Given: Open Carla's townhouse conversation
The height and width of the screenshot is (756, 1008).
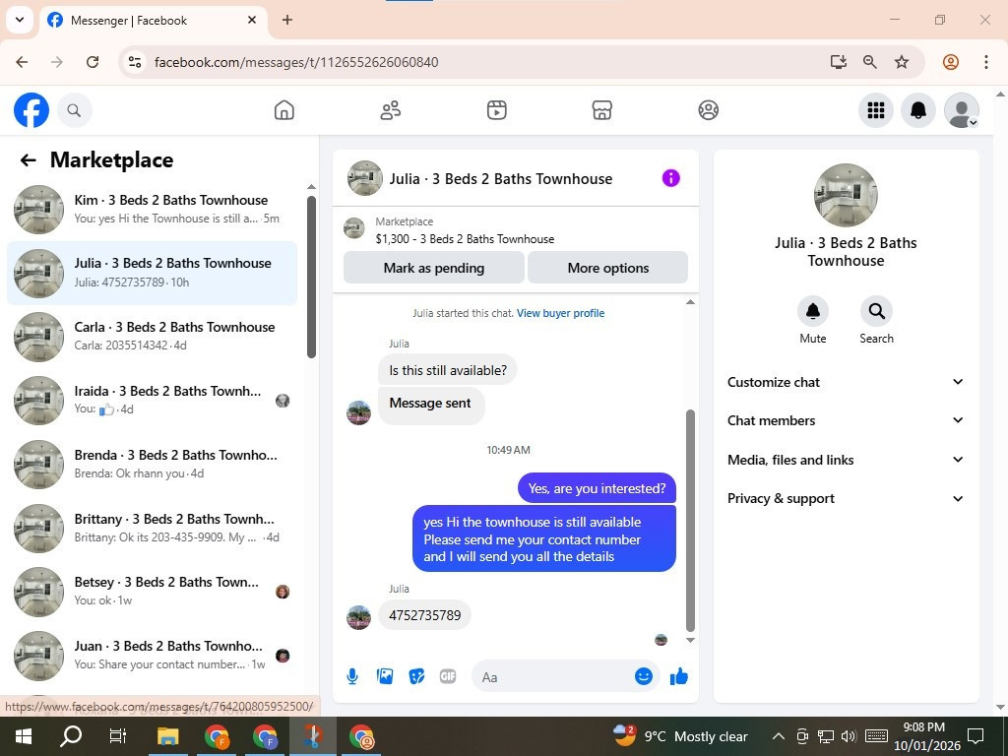Looking at the screenshot, I should pyautogui.click(x=153, y=337).
